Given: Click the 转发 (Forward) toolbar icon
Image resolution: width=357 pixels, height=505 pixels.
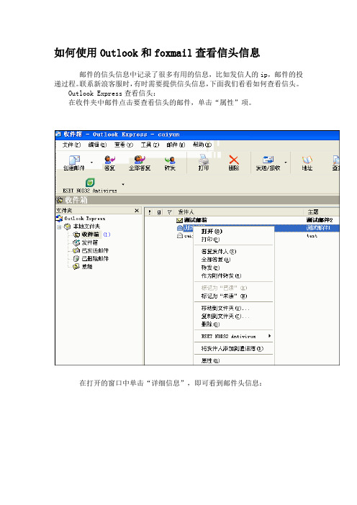Looking at the screenshot, I should (x=170, y=163).
